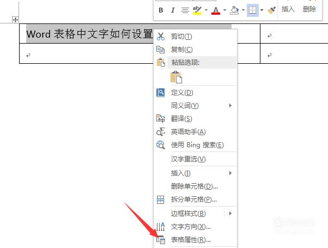Apply red font color

coord(216,10)
